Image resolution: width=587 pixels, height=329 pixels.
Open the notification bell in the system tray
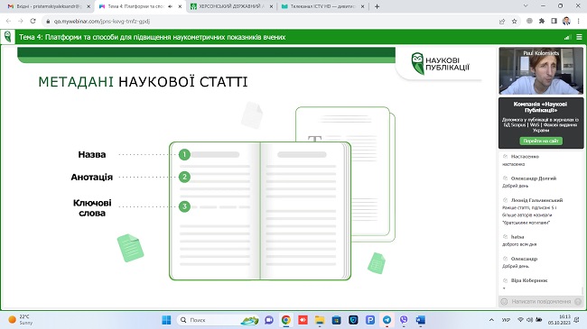(577, 320)
